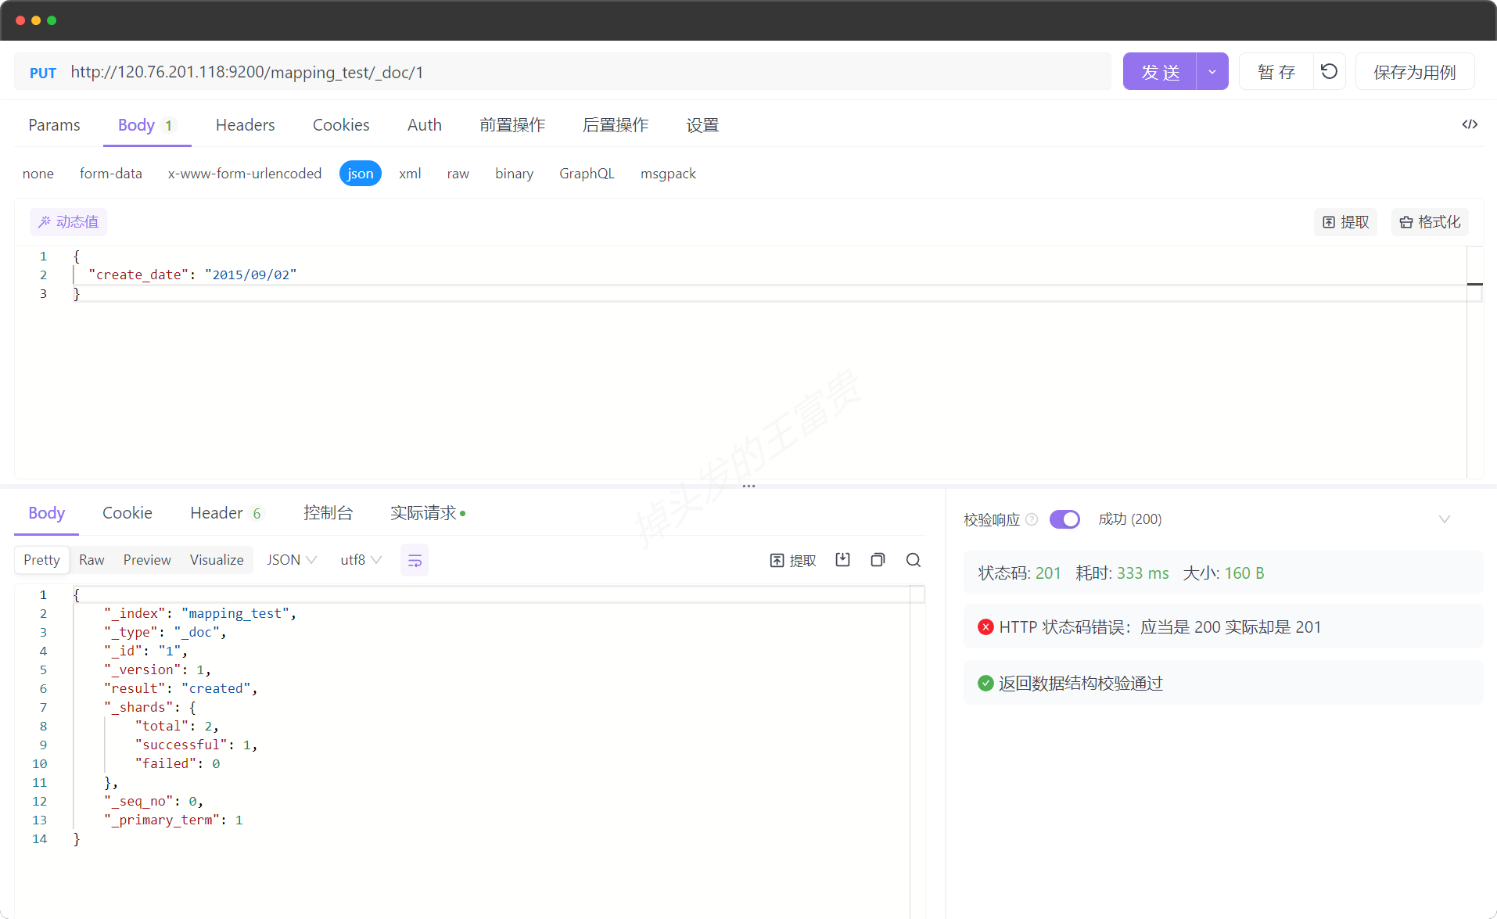Click the response 提取 button
The width and height of the screenshot is (1497, 919).
click(x=793, y=560)
